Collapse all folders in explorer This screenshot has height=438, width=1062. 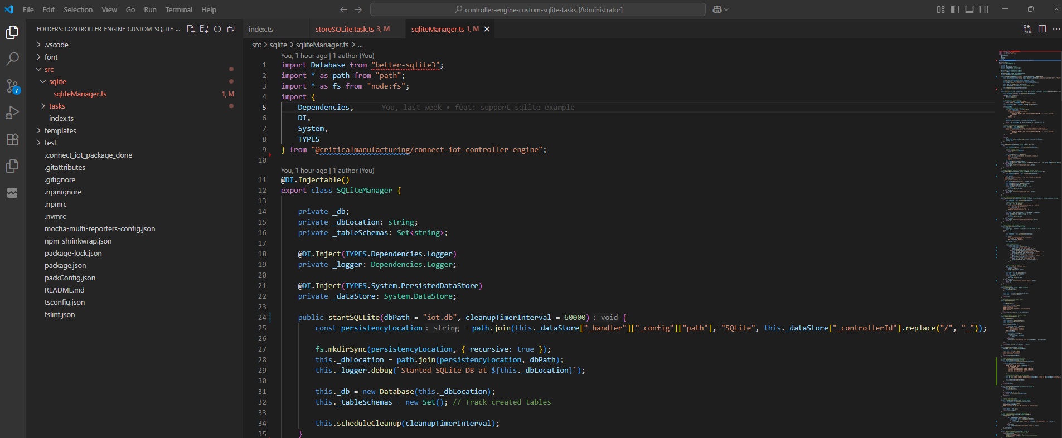point(231,29)
